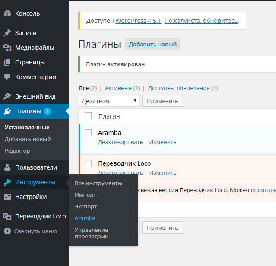Click the update count badge on Плагины
This screenshot has height=266, width=276.
(x=48, y=112)
